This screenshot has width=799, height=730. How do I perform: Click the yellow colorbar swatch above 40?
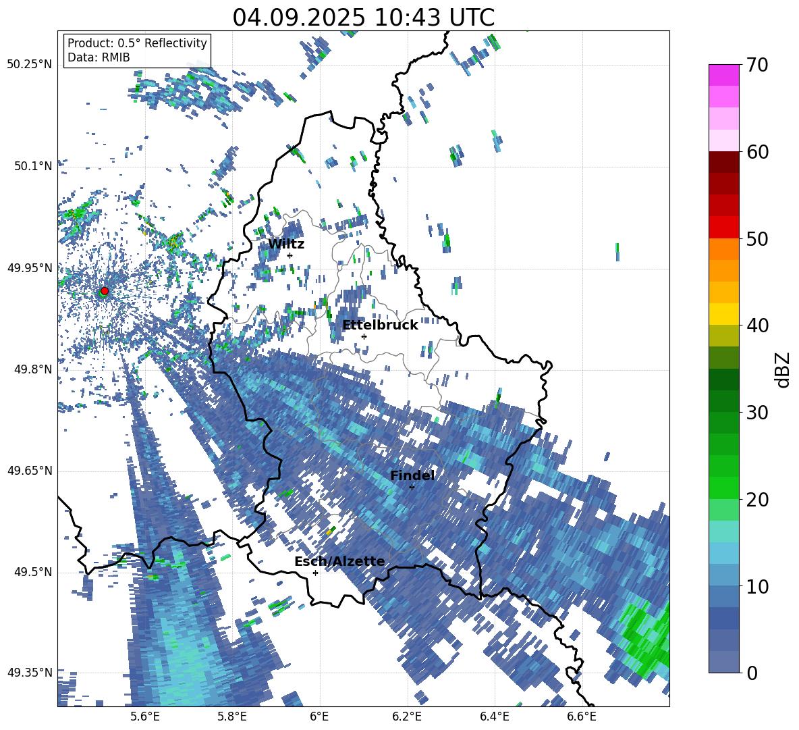point(723,314)
